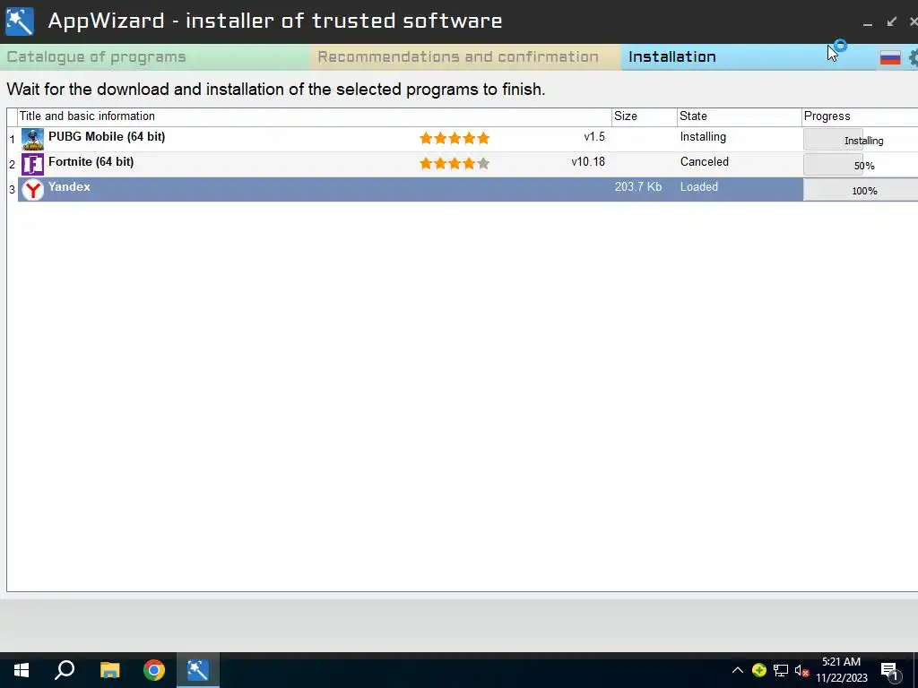Screen dimensions: 918x688
Task: Click the Yandex 100% progress bar
Action: tap(861, 190)
